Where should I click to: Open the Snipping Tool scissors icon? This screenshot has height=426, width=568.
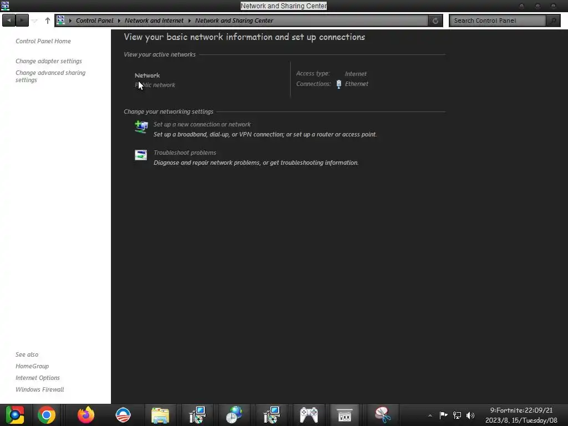coord(383,415)
